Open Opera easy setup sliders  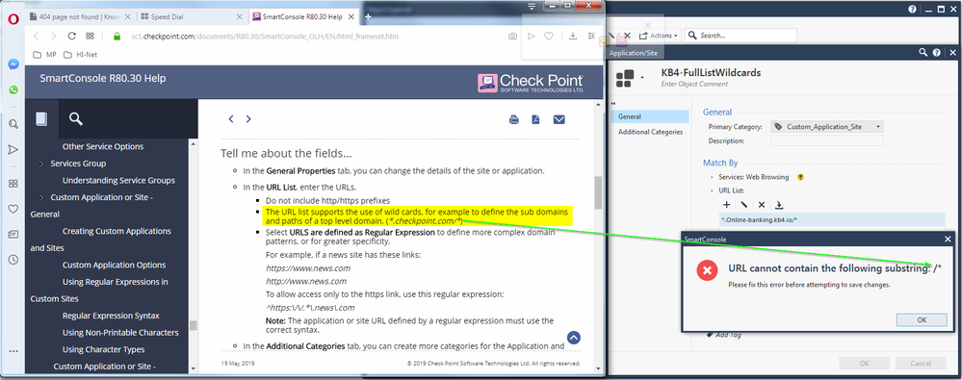pyautogui.click(x=591, y=37)
